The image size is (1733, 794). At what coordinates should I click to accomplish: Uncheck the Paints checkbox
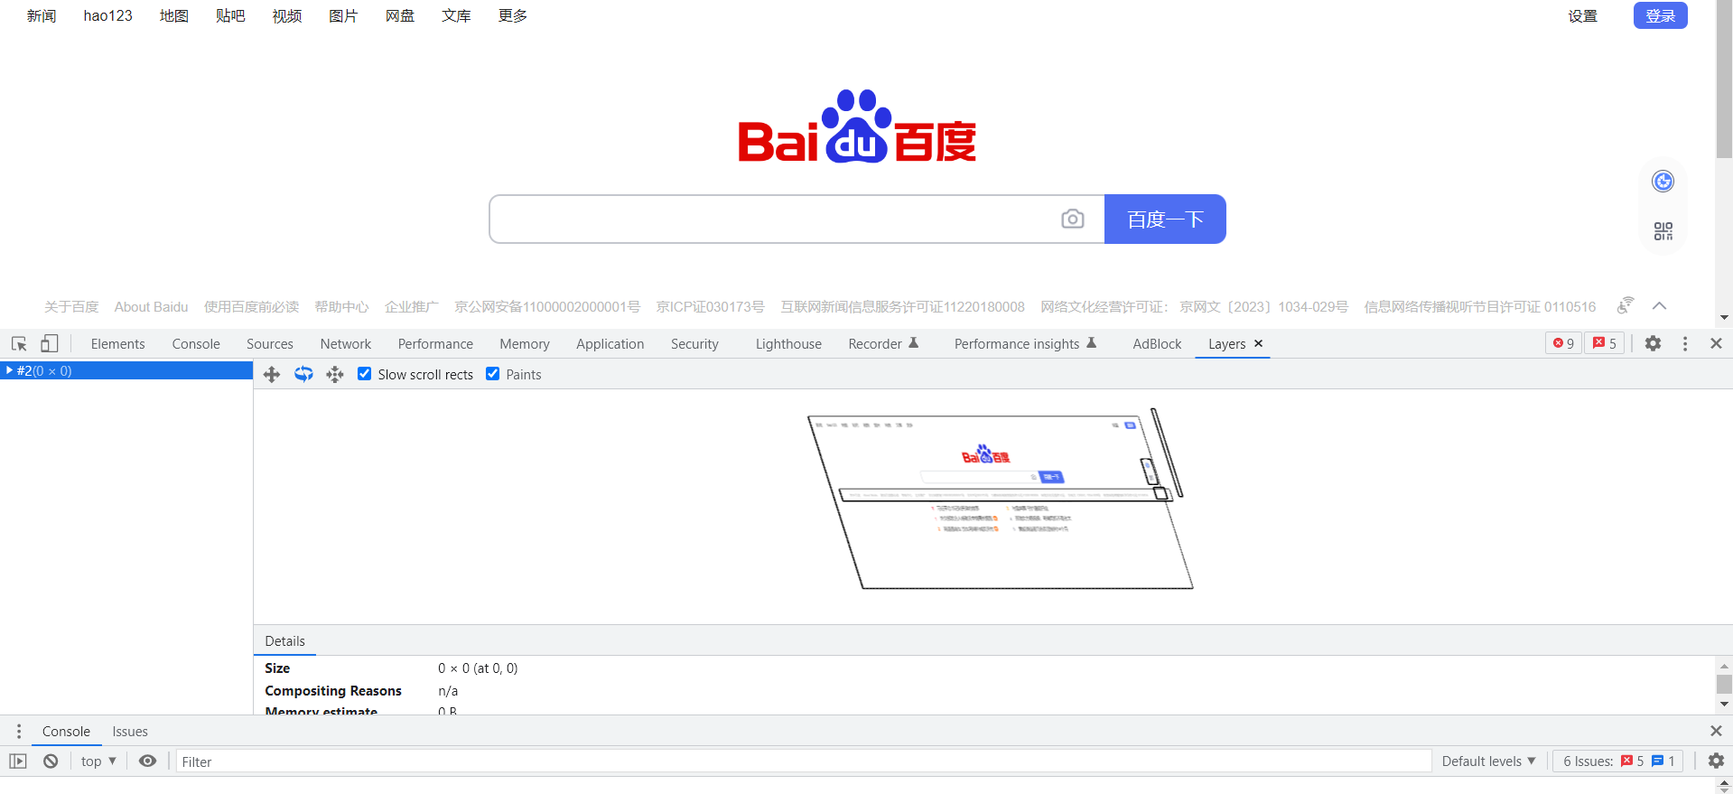point(493,374)
